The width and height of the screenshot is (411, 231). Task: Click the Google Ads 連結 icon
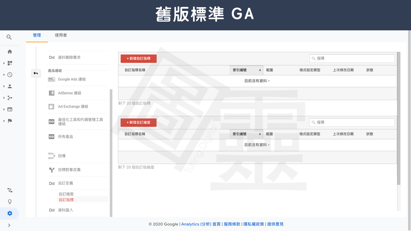[51, 79]
